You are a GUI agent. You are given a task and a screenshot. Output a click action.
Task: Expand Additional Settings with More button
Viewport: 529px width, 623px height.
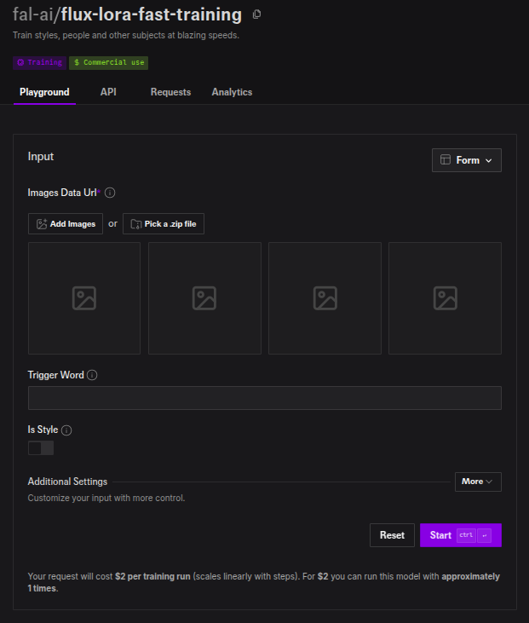[478, 482]
